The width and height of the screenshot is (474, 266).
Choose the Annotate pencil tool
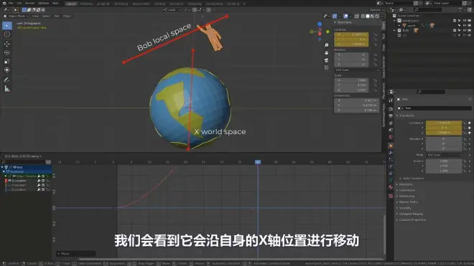click(7, 80)
